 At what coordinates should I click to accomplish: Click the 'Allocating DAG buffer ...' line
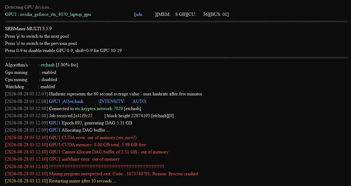tap(86, 130)
